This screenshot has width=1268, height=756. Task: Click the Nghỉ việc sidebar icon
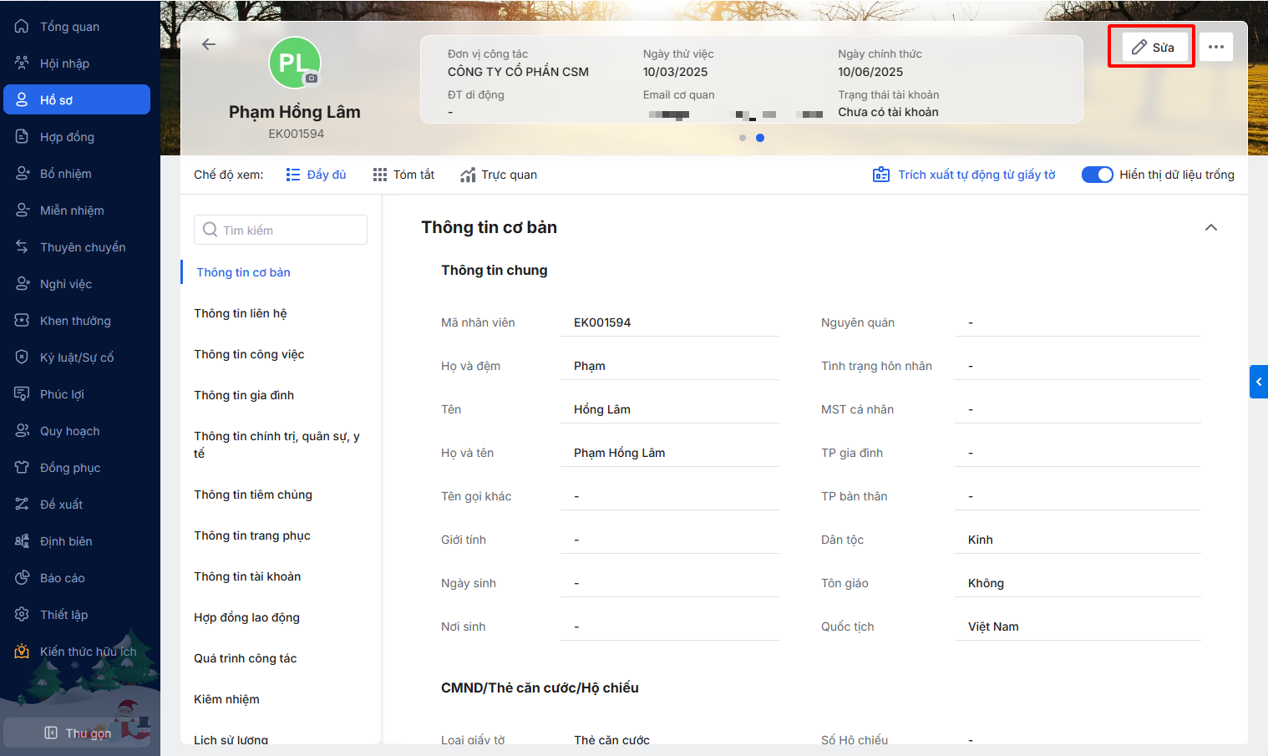22,284
